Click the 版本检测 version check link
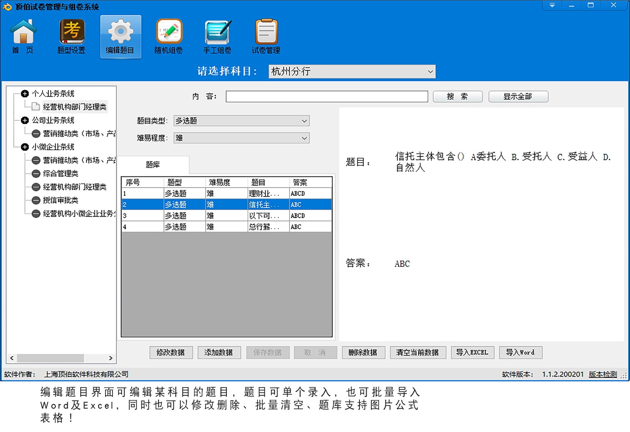630x432 pixels. click(602, 374)
